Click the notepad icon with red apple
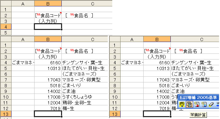 [197, 104]
